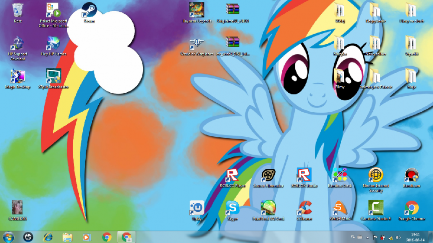433x243 pixels.
Task: Launch the ROBLOX Player shortcut
Action: point(233,175)
